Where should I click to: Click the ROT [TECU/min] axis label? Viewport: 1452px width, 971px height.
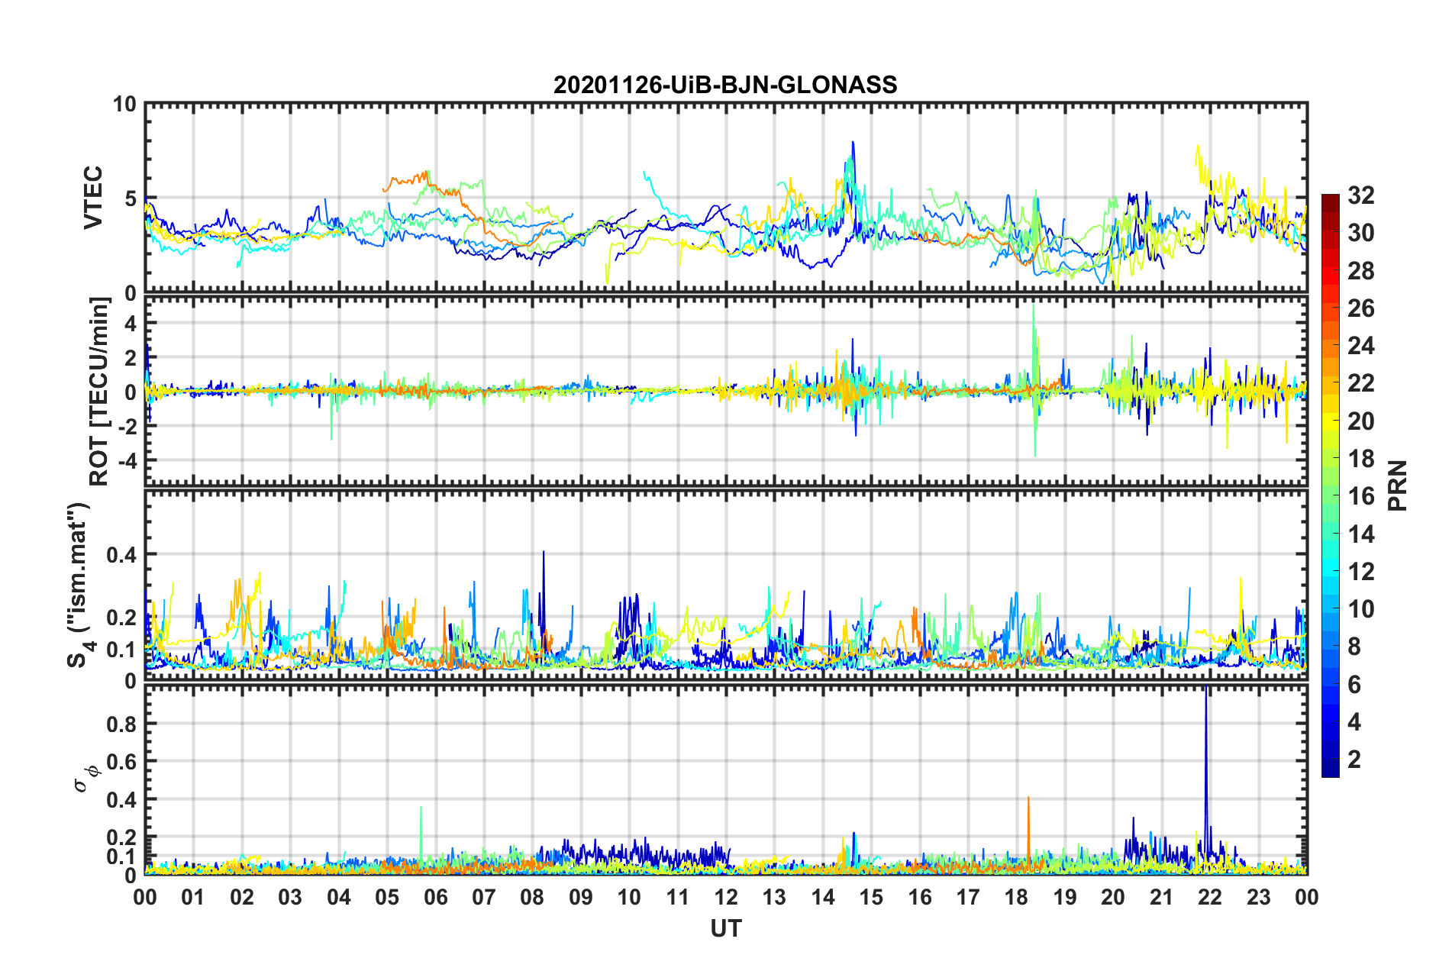[x=98, y=392]
